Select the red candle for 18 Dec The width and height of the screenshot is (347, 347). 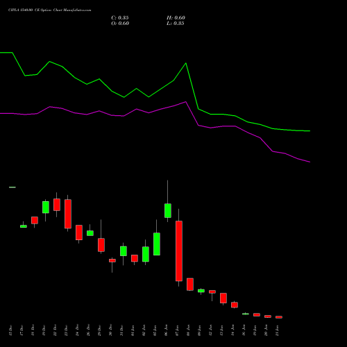point(35,220)
